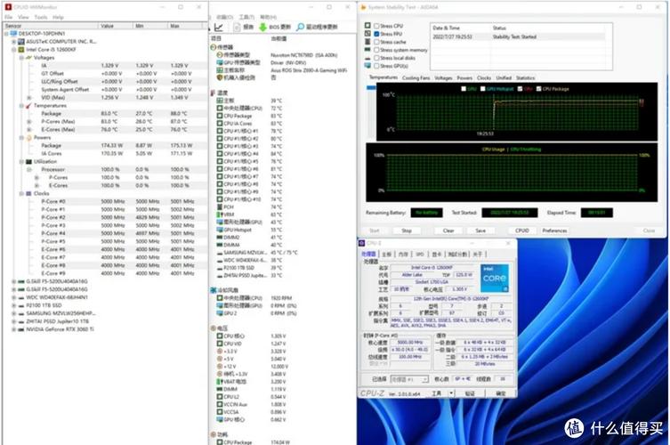670x445 pixels.
Task: Switch to the Cooling Fans tab
Action: click(x=416, y=77)
